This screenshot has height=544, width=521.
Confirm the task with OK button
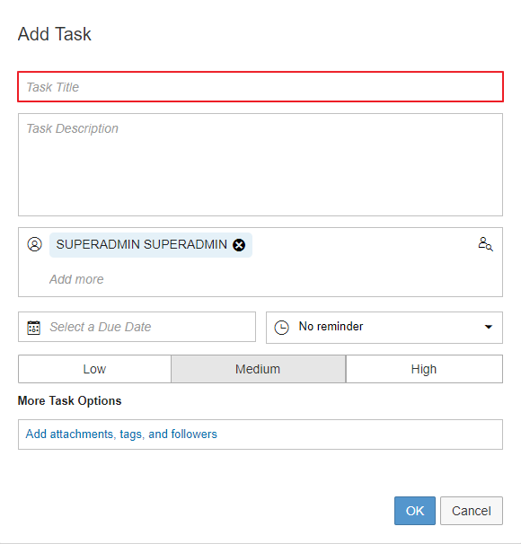click(x=415, y=511)
